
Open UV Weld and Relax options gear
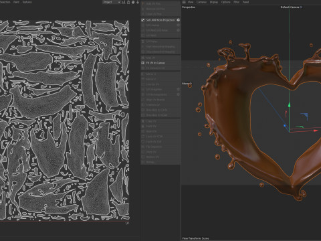(178, 30)
